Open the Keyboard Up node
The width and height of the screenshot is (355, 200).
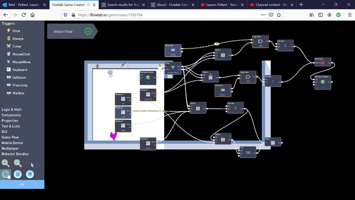pyautogui.click(x=123, y=99)
